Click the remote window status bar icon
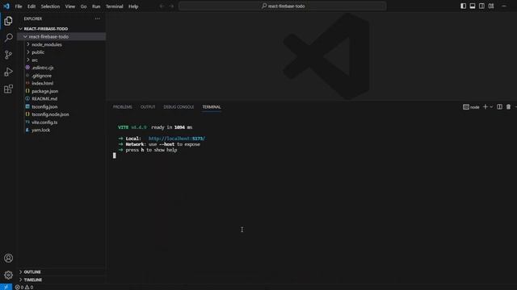Screen dimensions: 517x290 [x=6, y=287]
